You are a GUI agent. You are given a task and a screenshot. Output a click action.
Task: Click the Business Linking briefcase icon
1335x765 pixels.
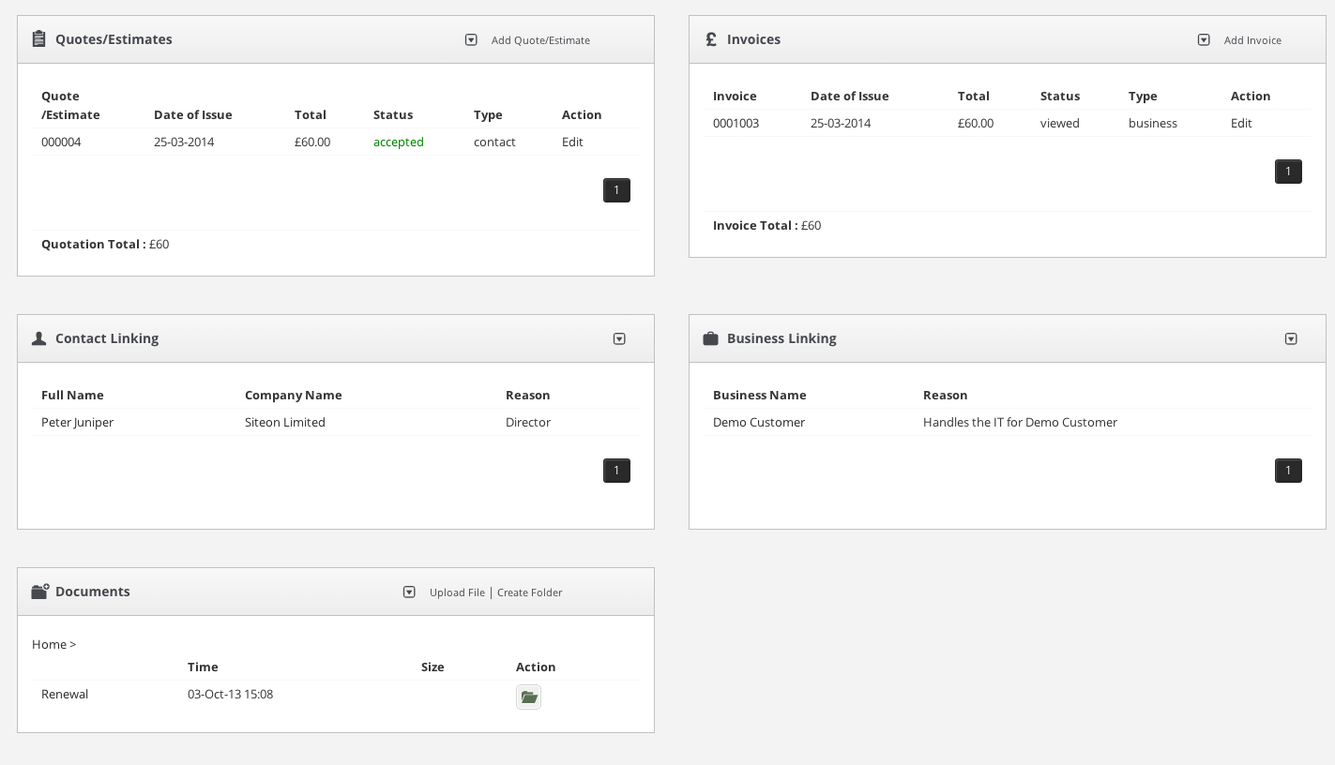[x=710, y=338]
